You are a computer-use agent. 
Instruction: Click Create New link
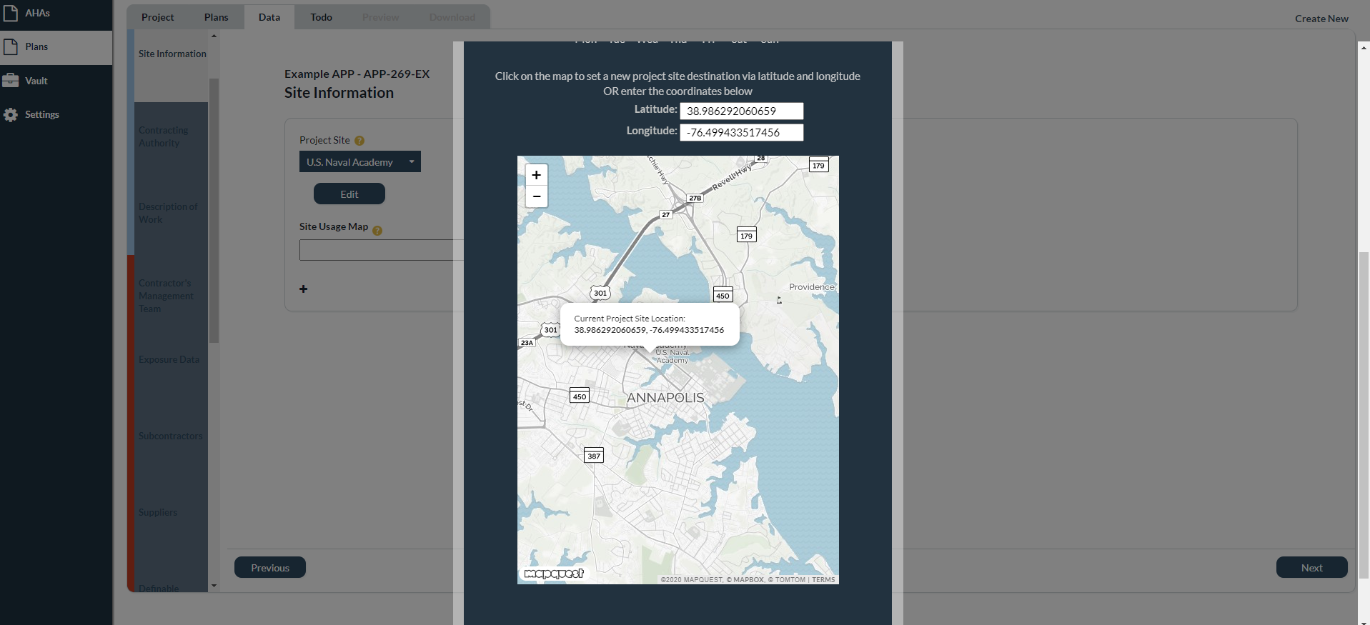click(x=1321, y=19)
